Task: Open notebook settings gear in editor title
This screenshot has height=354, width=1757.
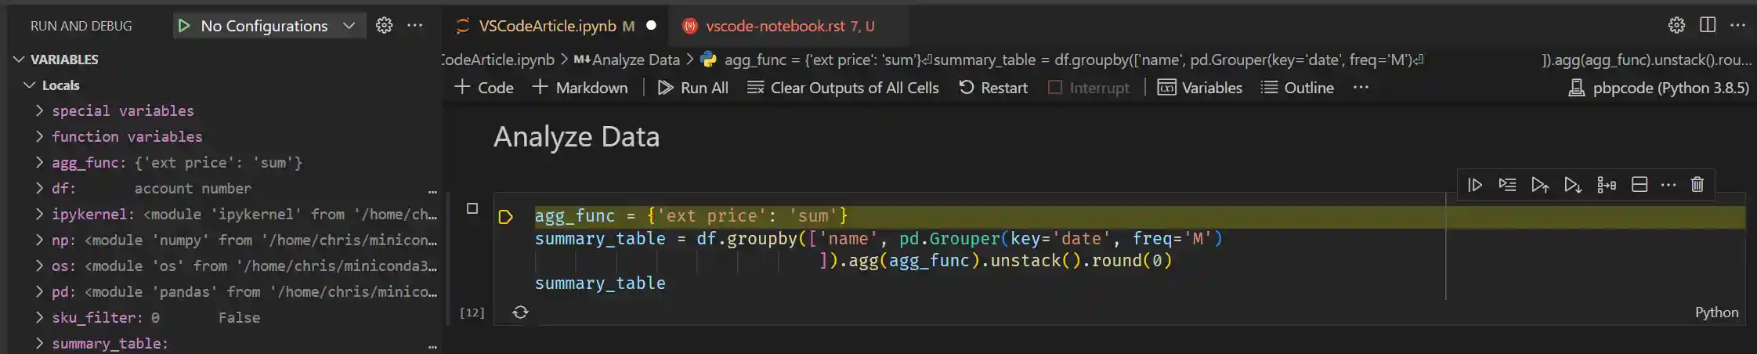Action: (x=1676, y=25)
